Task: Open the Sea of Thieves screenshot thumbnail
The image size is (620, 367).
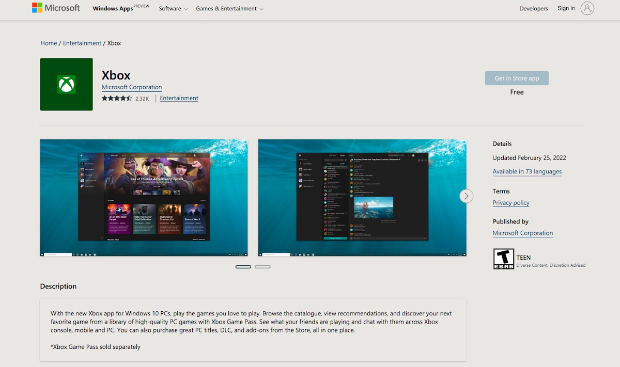Action: click(144, 198)
